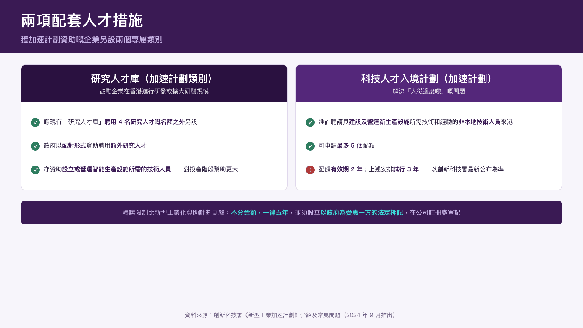Image resolution: width=583 pixels, height=328 pixels.
Task: Click the red warning icon beside 配額有效期 2 年
Action: 310,170
